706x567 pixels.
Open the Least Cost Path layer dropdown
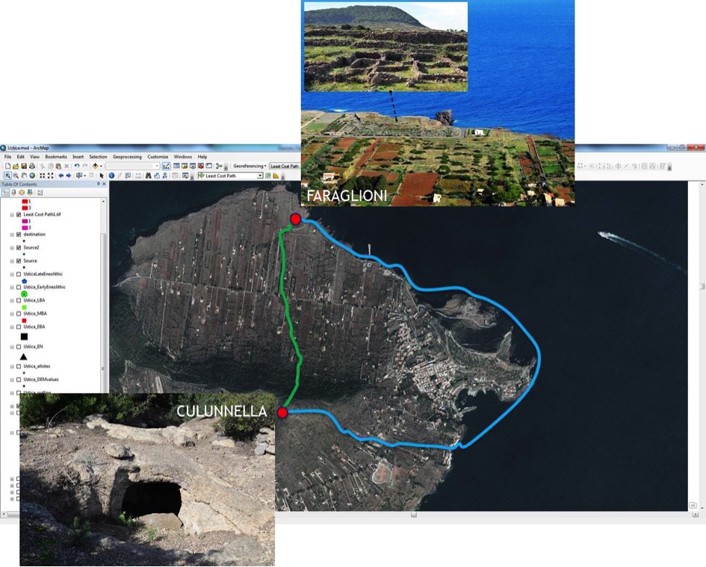pos(260,176)
